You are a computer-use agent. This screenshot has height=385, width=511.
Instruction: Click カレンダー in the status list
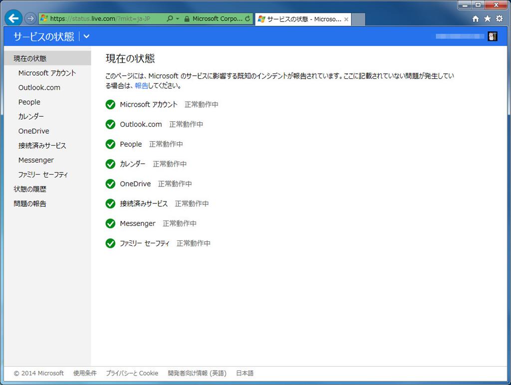pos(132,164)
